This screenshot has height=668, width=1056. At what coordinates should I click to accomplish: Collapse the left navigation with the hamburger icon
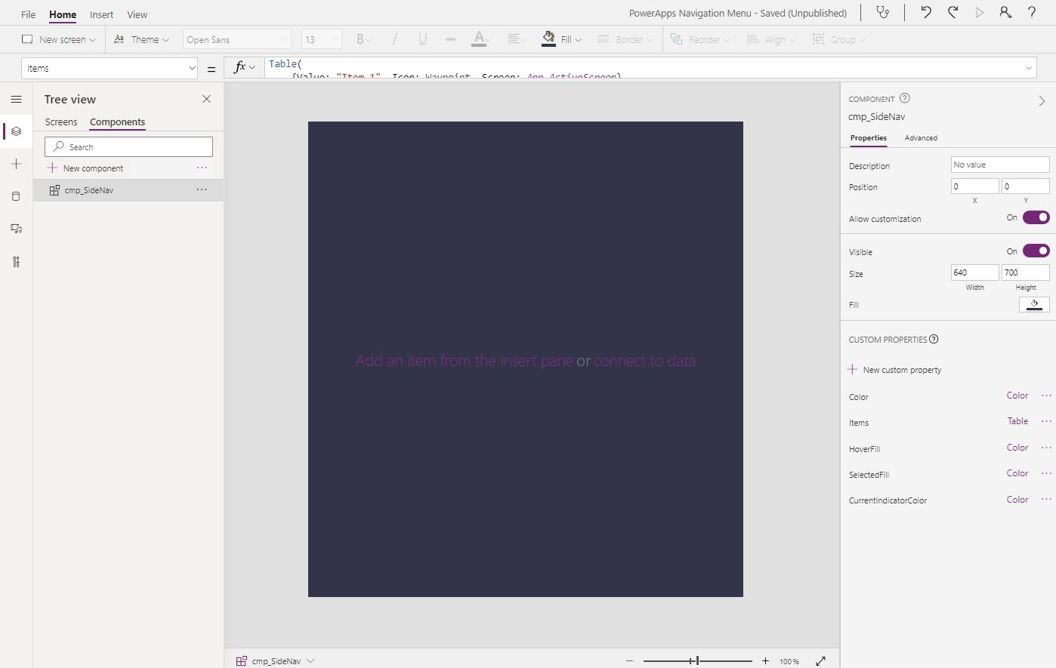16,99
